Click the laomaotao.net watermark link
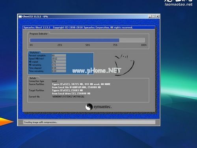The width and height of the screenshot is (197, 148). (178, 4)
